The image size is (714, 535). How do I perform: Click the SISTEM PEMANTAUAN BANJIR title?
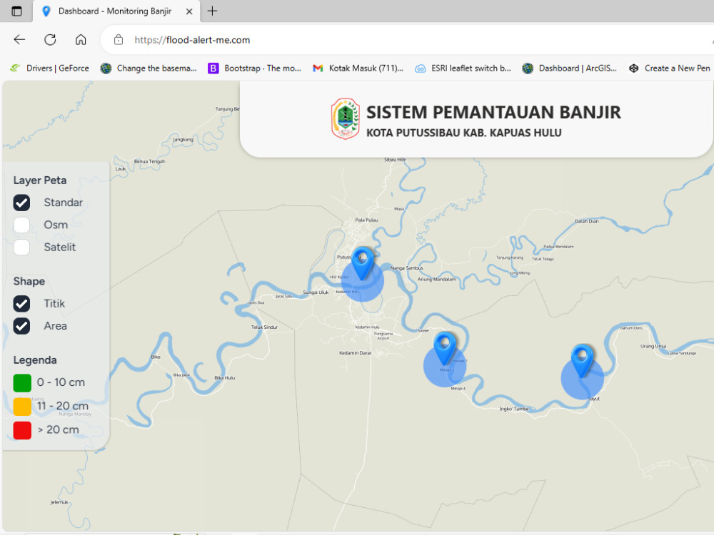pyautogui.click(x=493, y=112)
